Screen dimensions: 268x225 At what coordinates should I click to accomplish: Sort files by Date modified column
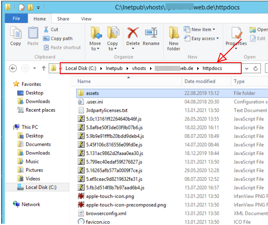pos(200,82)
